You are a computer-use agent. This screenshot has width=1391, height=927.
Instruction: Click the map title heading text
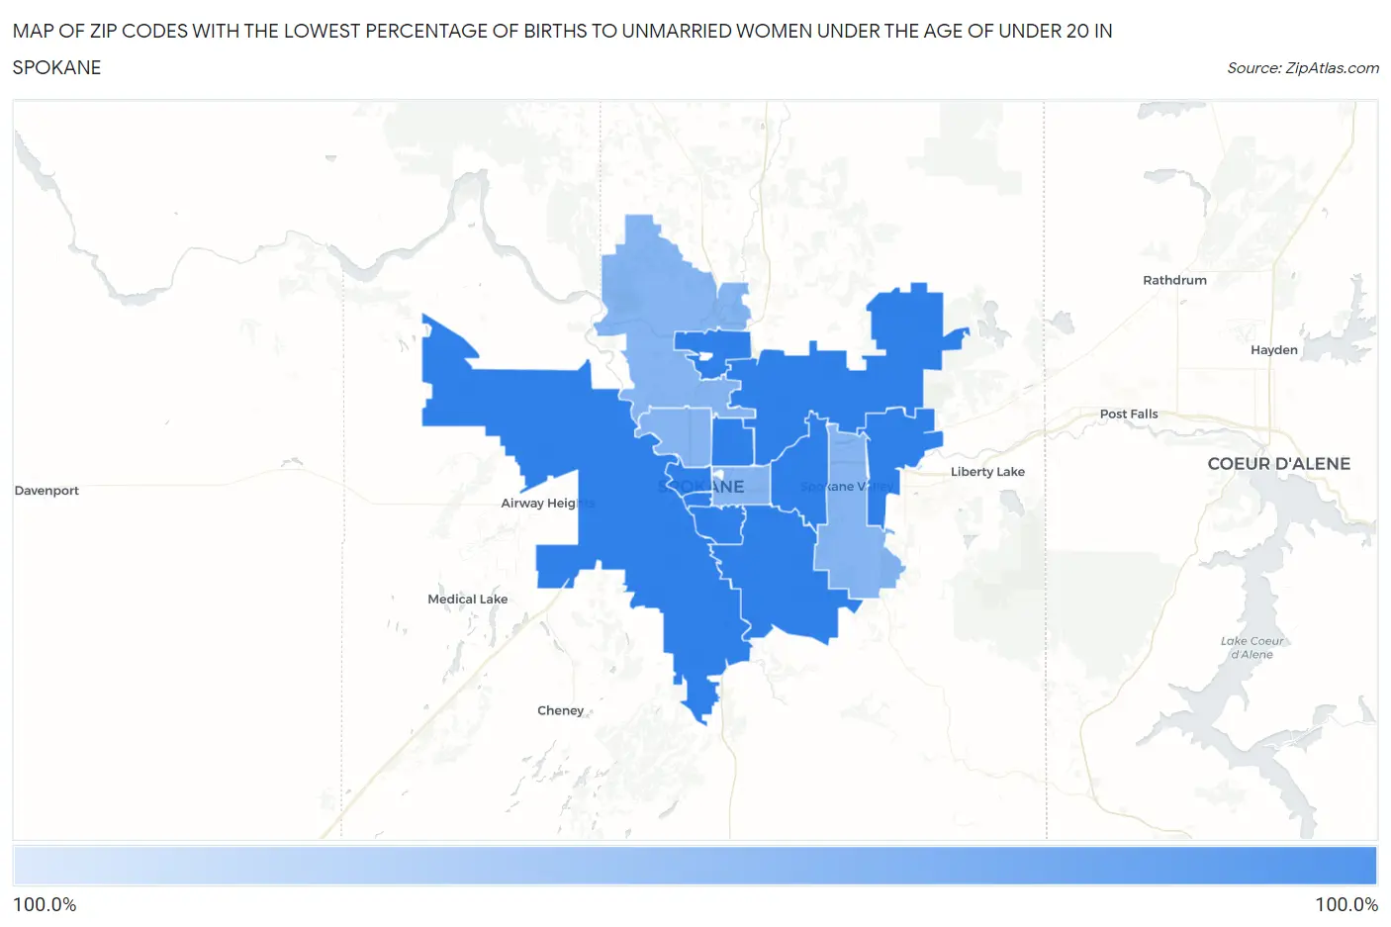562,49
